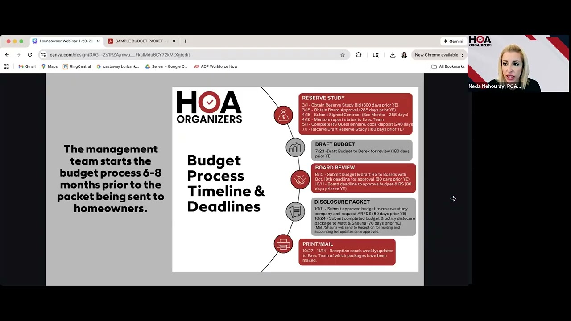Click the money bag Reserve Study icon
The height and width of the screenshot is (321, 571).
click(283, 116)
